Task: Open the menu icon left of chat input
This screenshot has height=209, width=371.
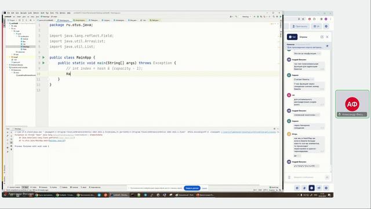Action: (x=289, y=177)
